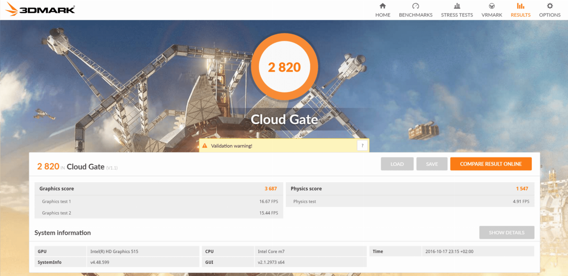Click the 3DMark logo

(x=40, y=9)
